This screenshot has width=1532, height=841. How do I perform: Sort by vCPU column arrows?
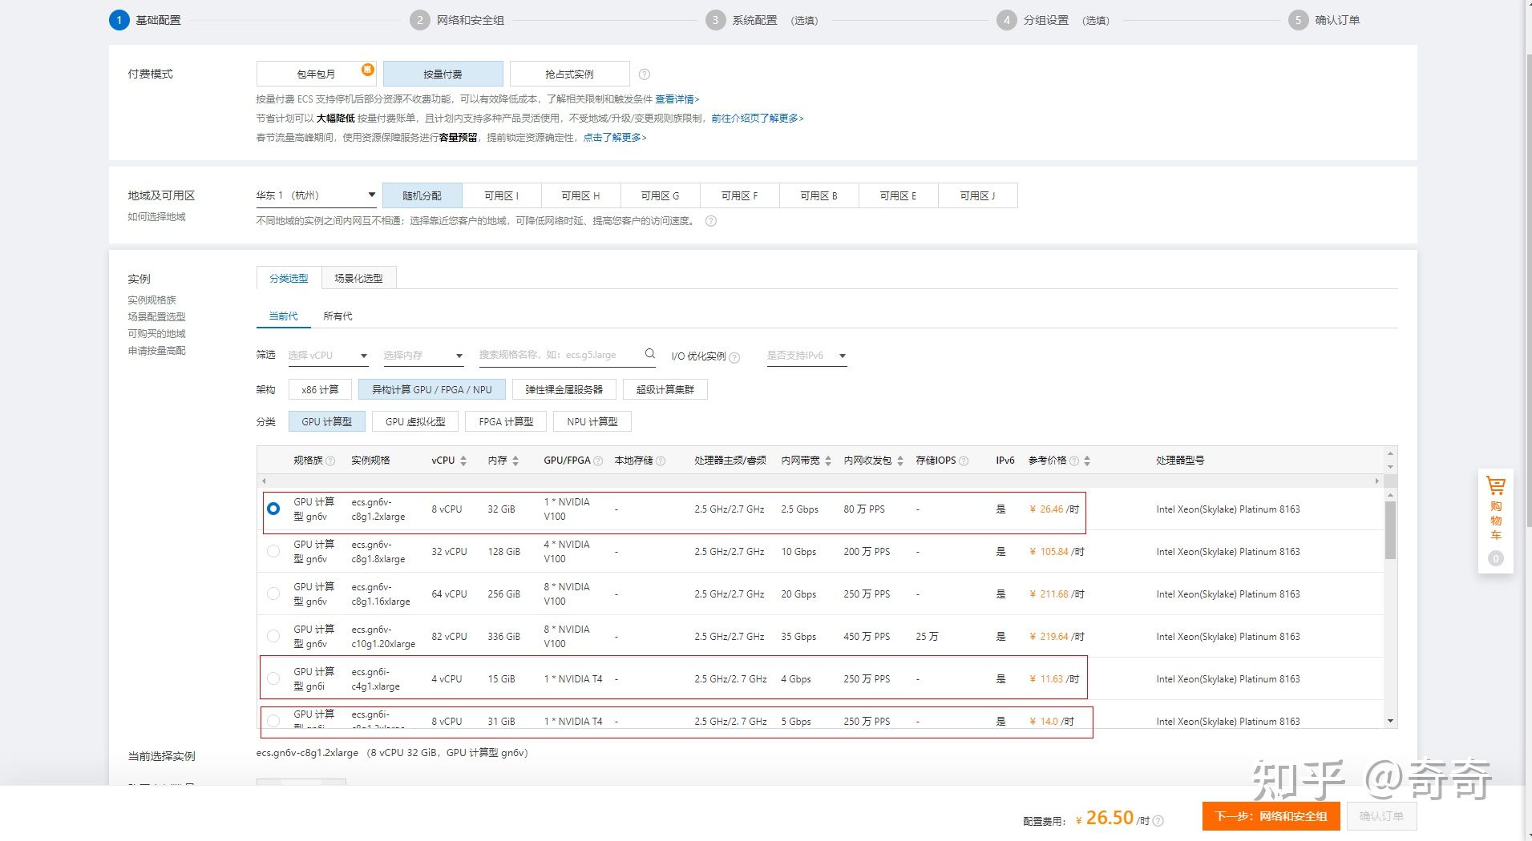point(463,461)
